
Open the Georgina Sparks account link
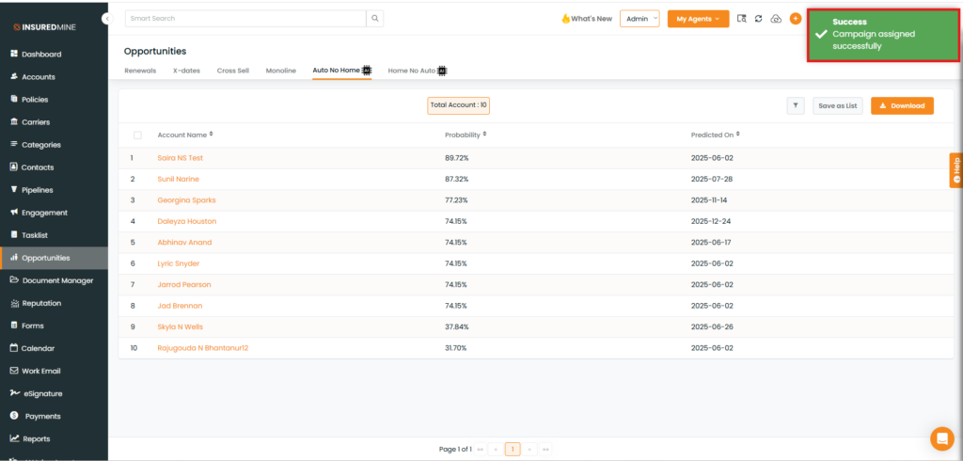click(184, 200)
